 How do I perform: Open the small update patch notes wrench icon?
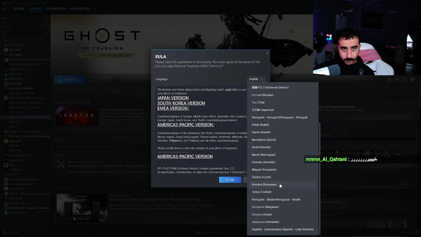click(x=61, y=165)
